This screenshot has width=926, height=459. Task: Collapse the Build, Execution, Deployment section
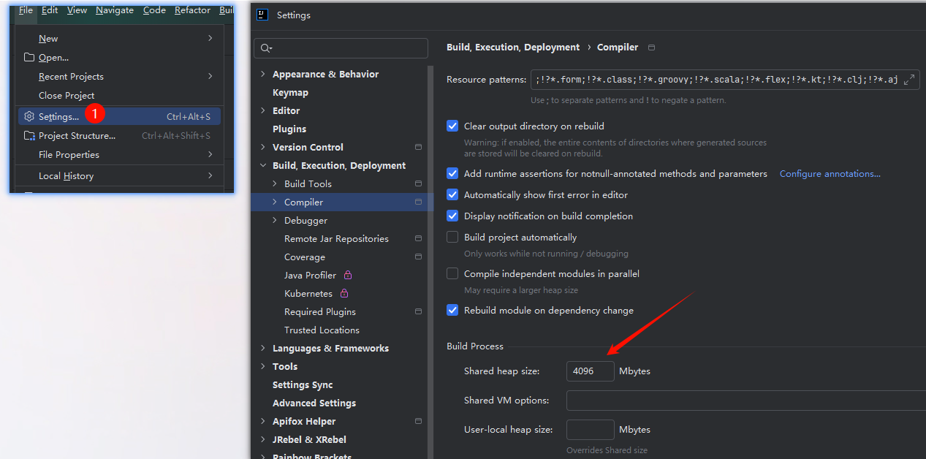[x=263, y=165]
